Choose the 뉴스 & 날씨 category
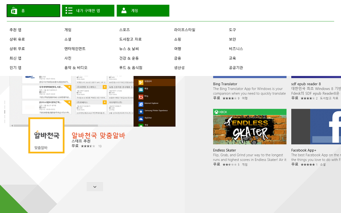Viewport: 341px width, 213px height. 129,49
